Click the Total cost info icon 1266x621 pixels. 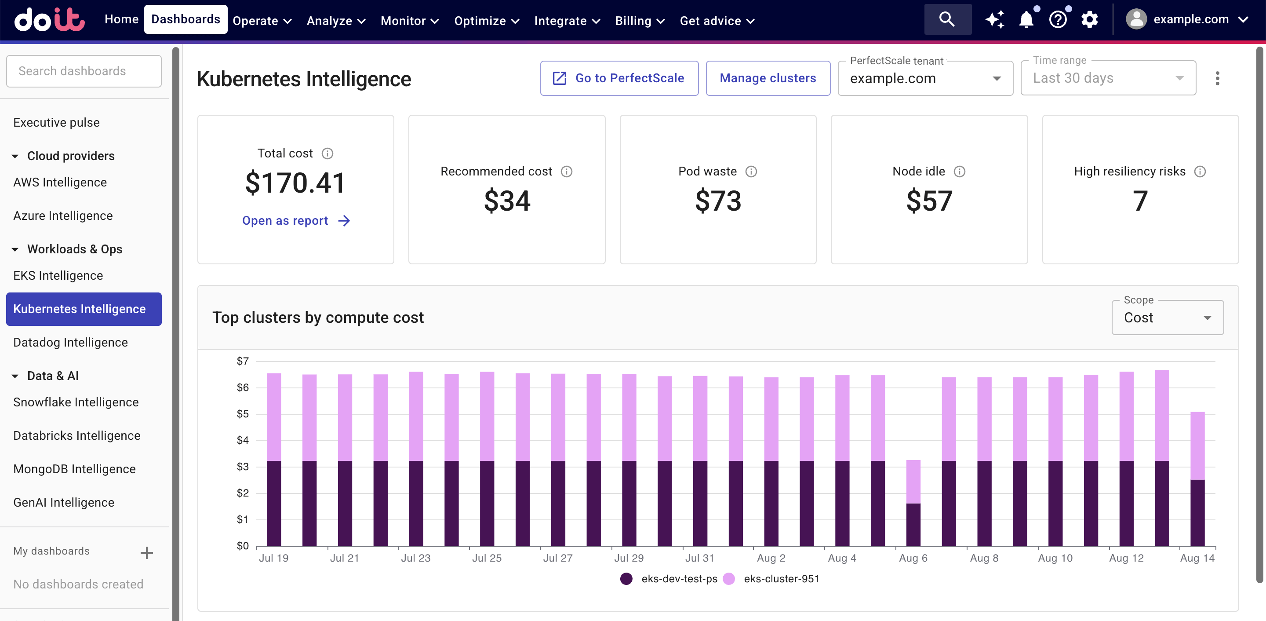coord(328,153)
